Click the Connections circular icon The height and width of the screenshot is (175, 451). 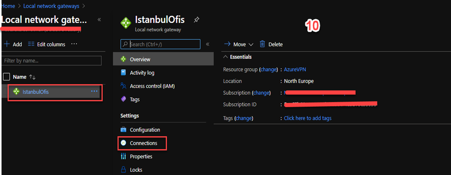pos(123,143)
